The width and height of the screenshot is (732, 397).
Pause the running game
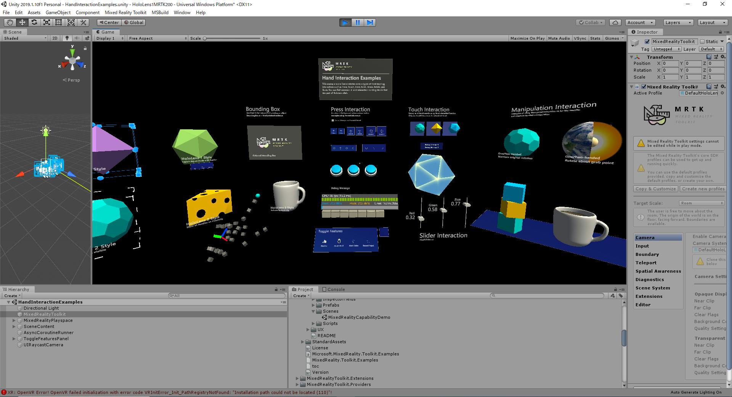(358, 23)
